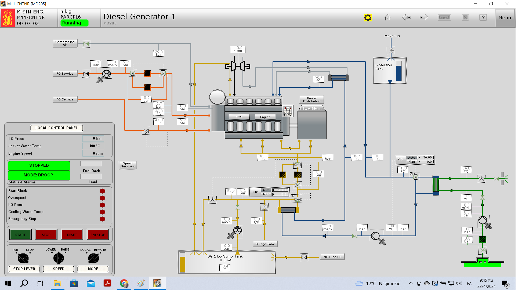Click the Compressed Air inlet valve icon
Viewport: 522px width, 290px height.
coord(86,44)
